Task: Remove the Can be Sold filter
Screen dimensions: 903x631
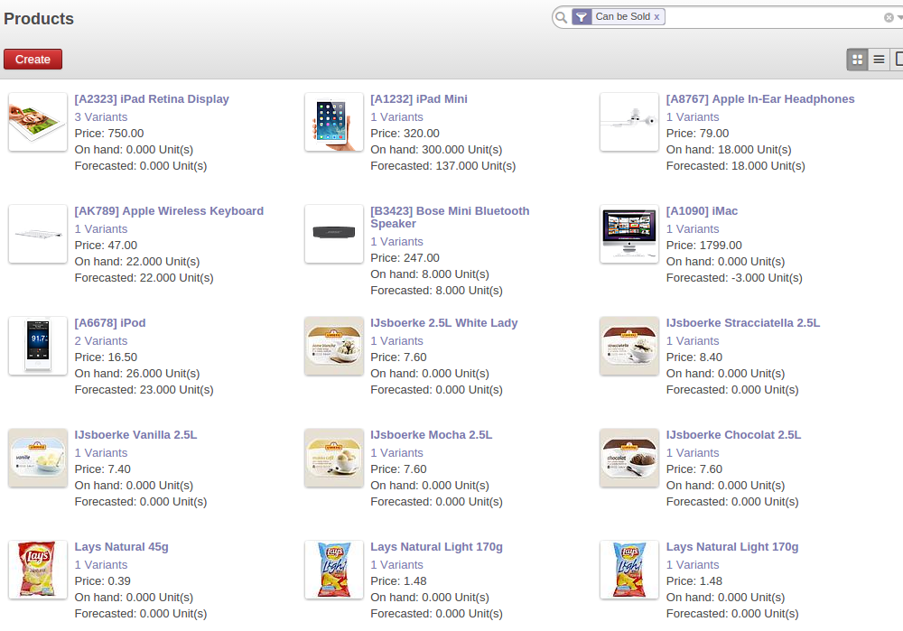Action: click(656, 16)
